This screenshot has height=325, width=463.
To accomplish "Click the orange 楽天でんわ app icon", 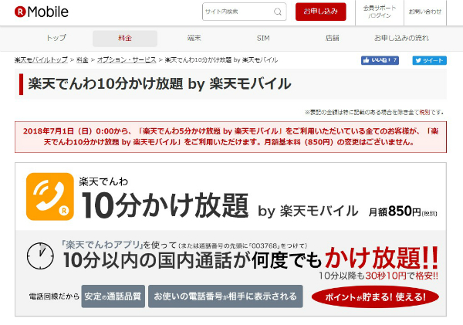I will click(x=50, y=197).
